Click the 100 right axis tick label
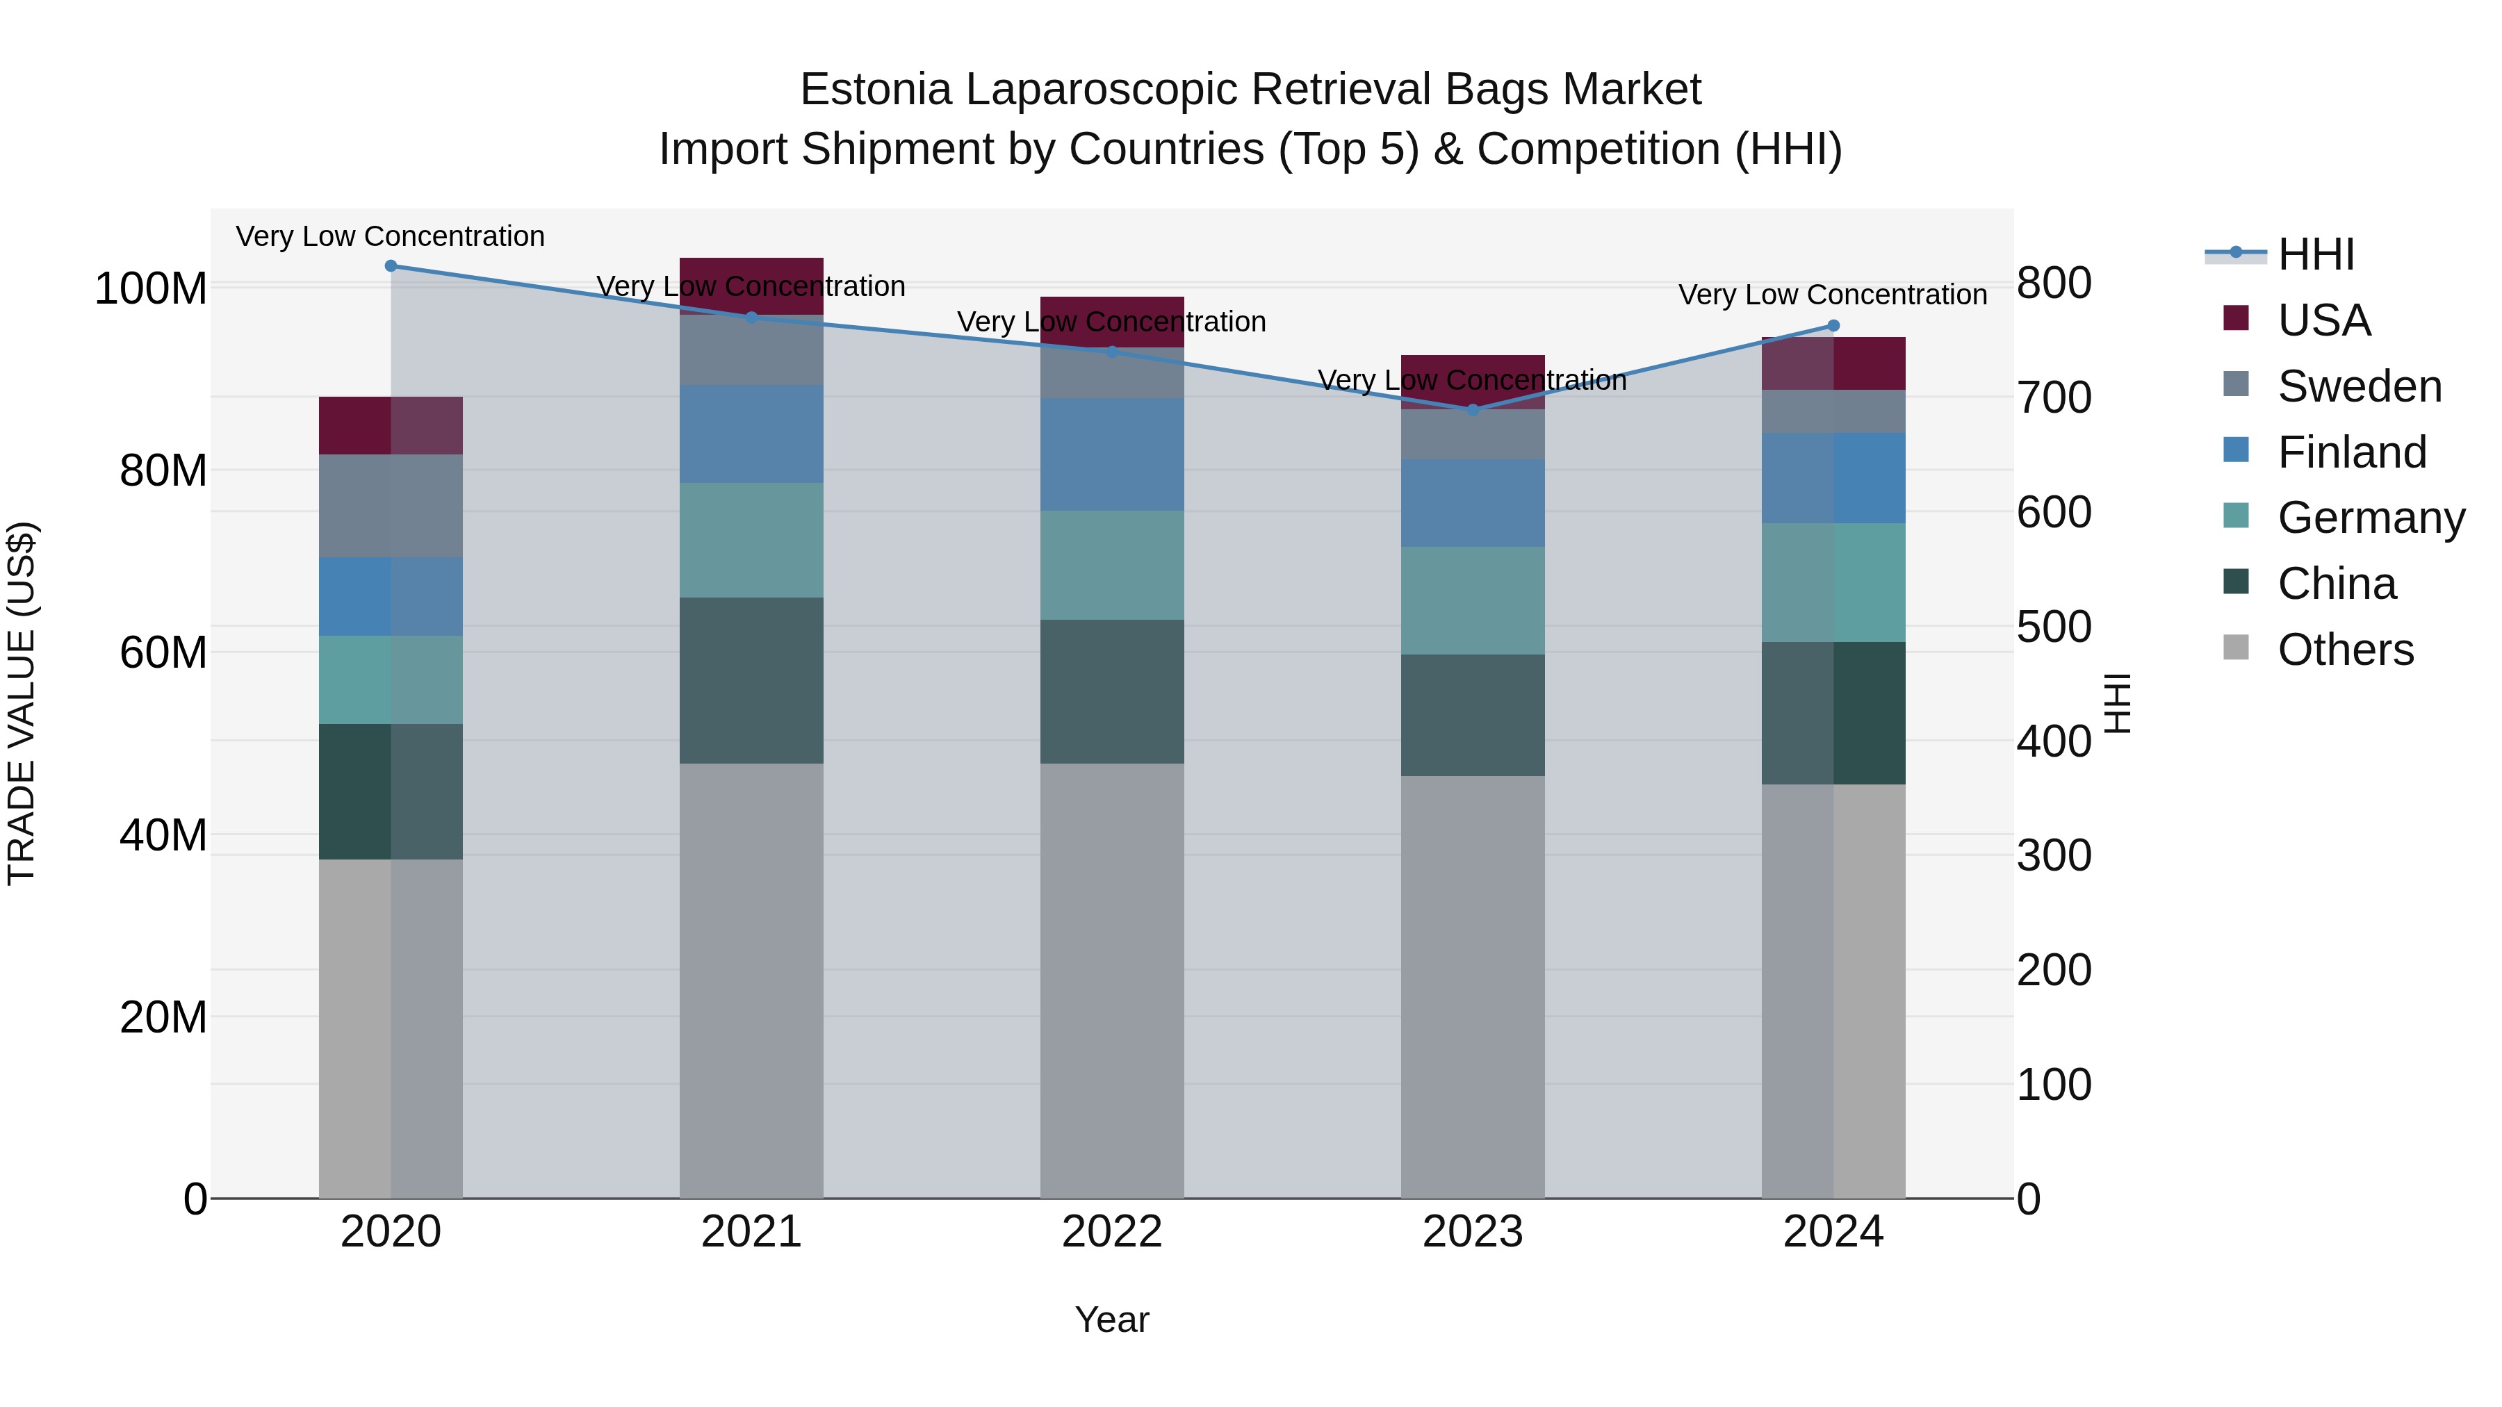Screen dimensions: 2502x1407 point(2054,1085)
